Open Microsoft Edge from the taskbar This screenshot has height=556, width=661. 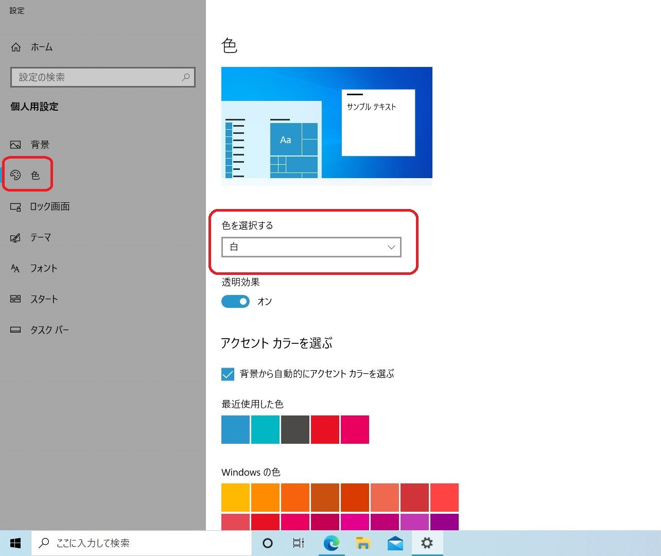click(x=331, y=543)
